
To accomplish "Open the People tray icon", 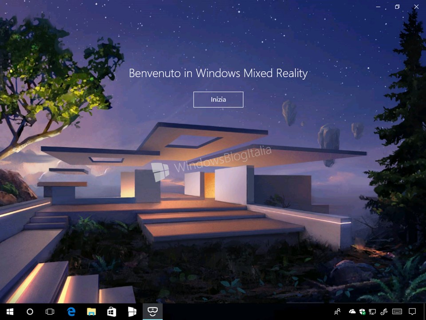I will click(337, 312).
